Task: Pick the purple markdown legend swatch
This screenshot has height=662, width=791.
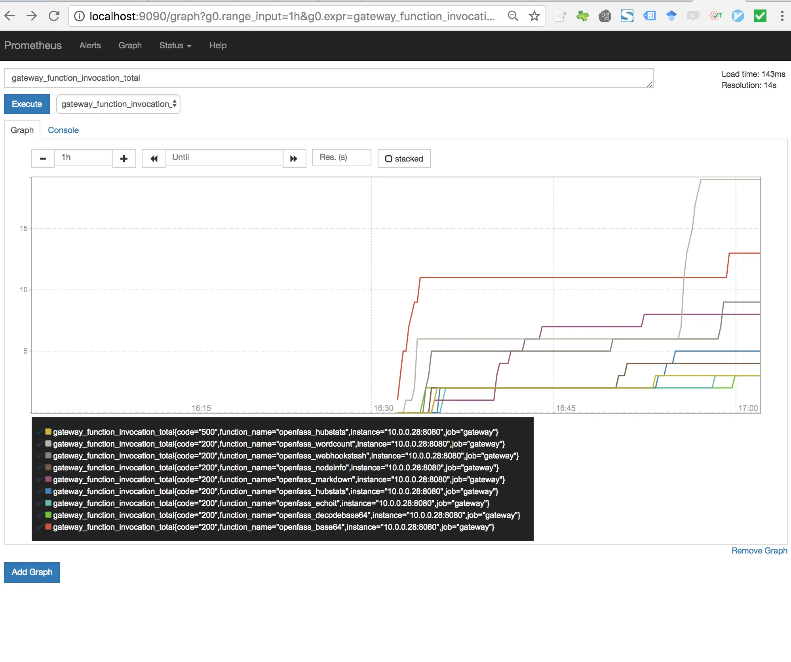Action: coord(48,479)
